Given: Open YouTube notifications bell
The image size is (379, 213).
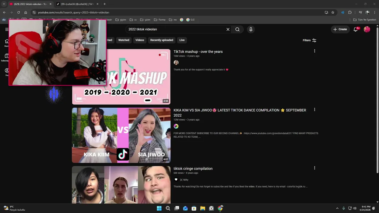Looking at the screenshot, I should point(356,29).
